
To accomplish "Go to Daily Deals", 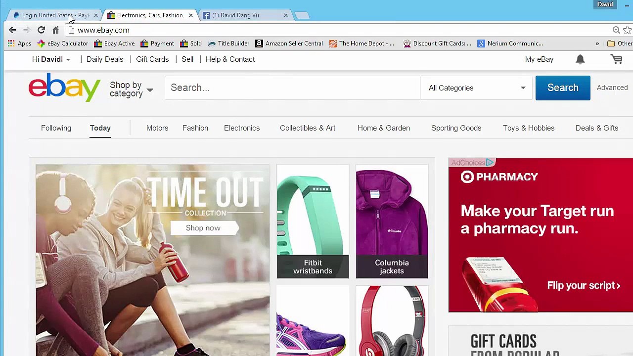I will tap(105, 59).
